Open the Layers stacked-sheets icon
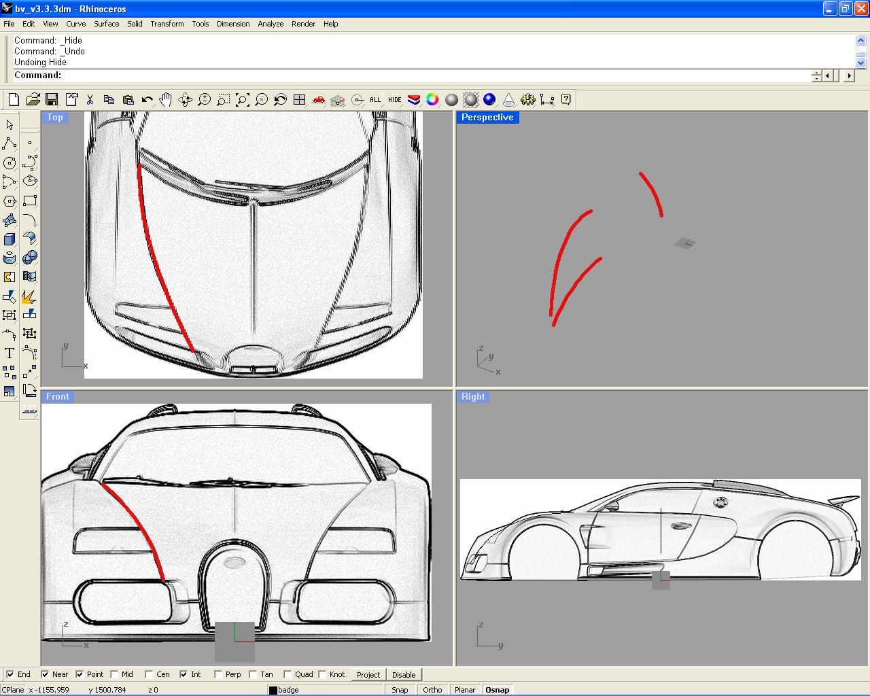The height and width of the screenshot is (696, 870). (413, 100)
